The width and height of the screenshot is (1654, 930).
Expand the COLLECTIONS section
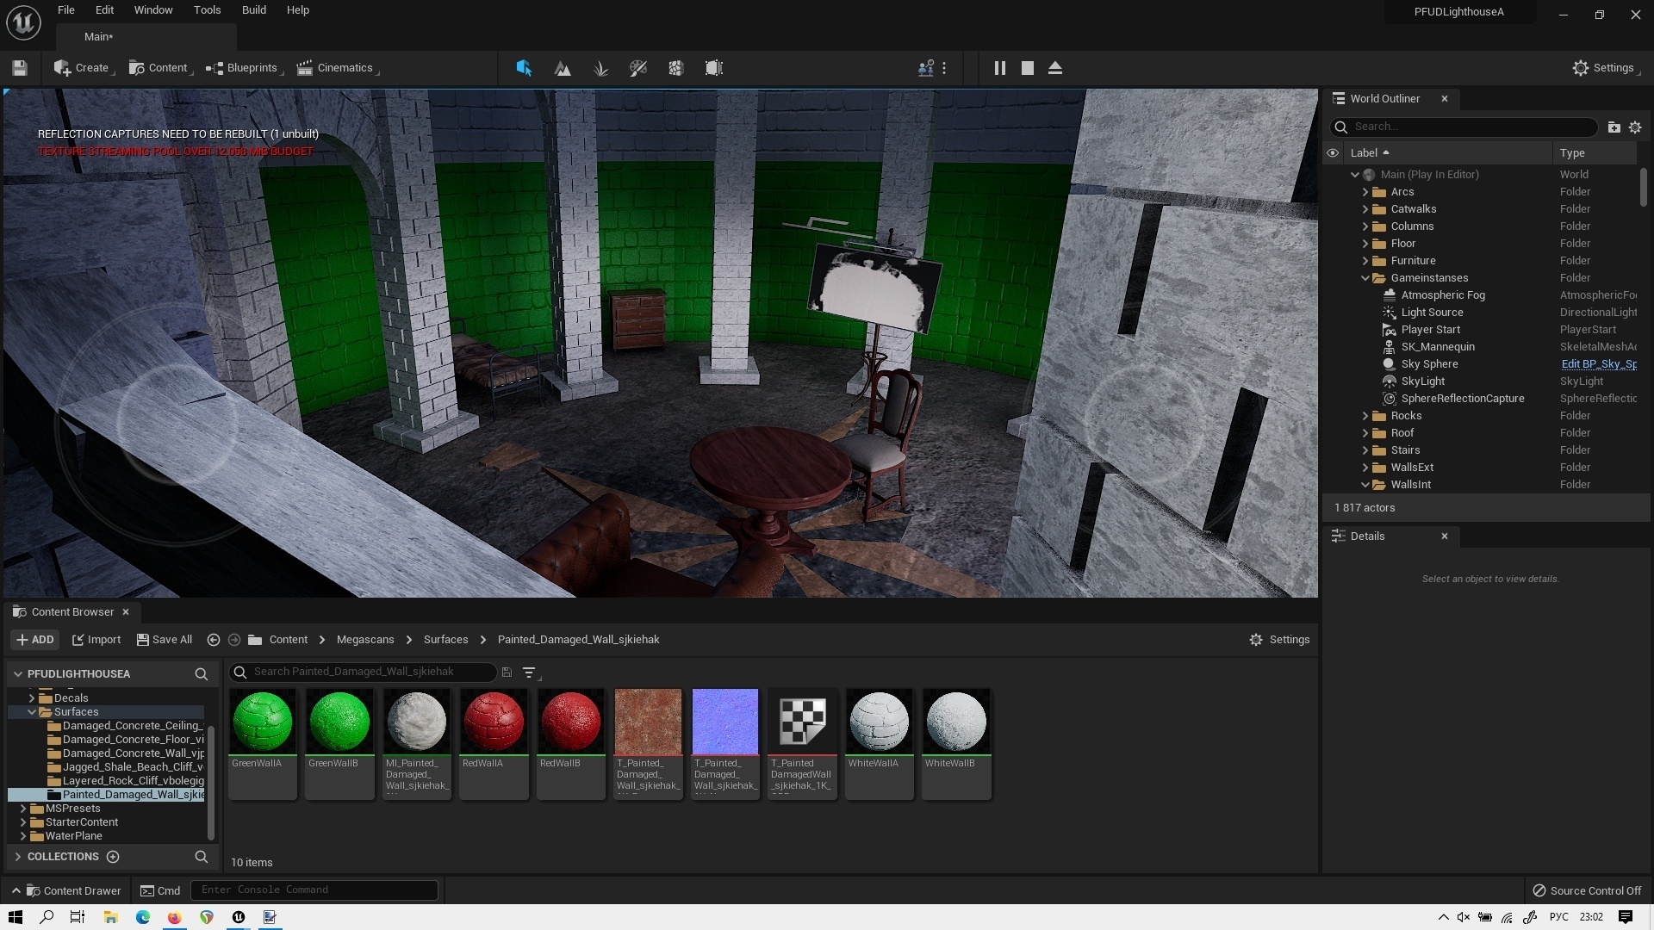[18, 857]
